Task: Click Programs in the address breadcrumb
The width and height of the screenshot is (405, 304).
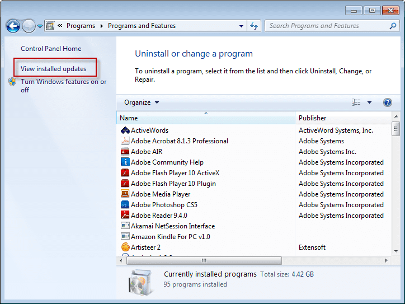Action: (81, 26)
